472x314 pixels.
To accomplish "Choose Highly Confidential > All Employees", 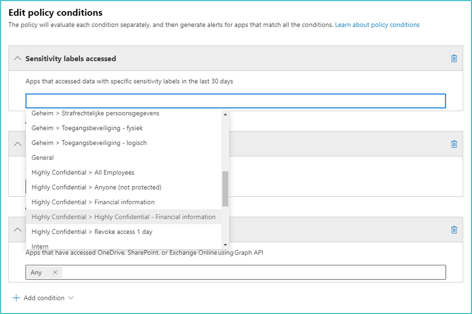I will [x=83, y=172].
